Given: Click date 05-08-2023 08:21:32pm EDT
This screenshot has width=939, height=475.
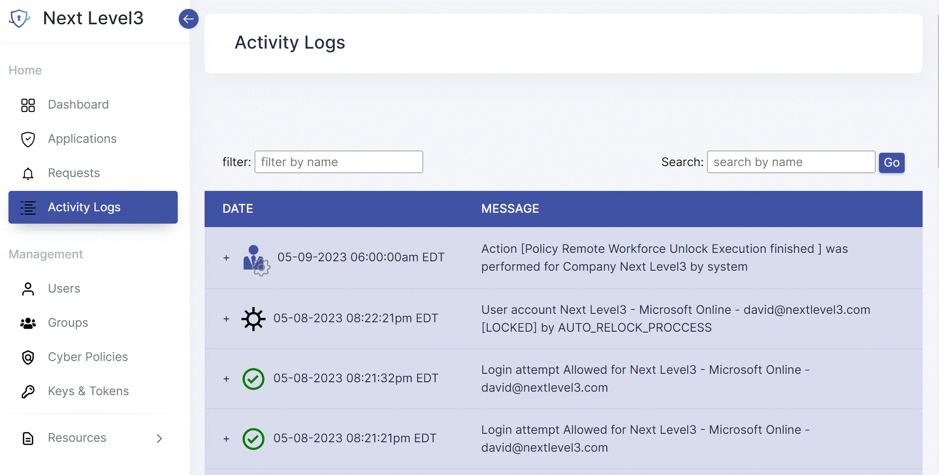Looking at the screenshot, I should tap(356, 378).
